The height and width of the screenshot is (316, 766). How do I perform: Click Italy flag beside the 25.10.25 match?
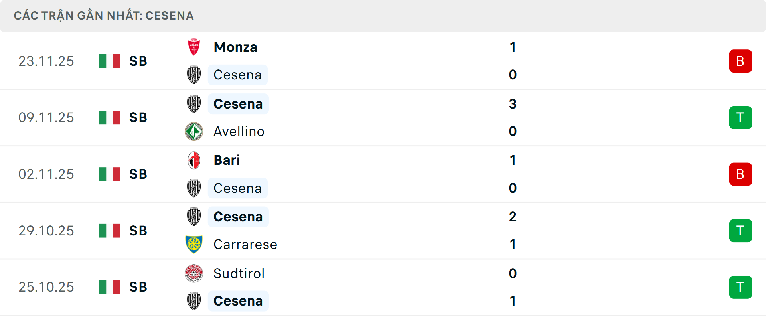click(x=110, y=287)
